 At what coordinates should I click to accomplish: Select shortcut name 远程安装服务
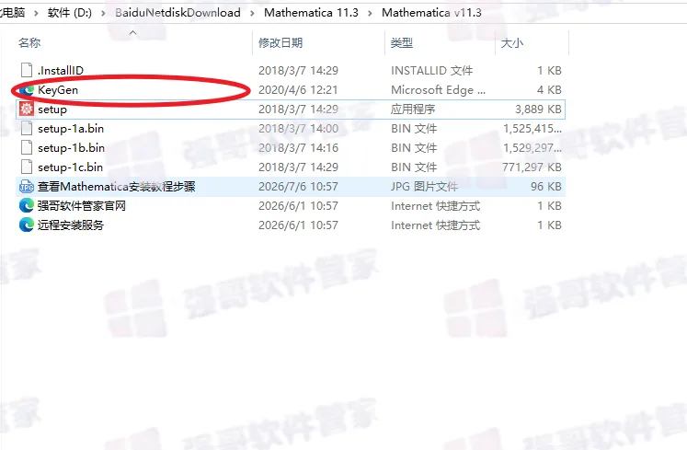point(71,225)
